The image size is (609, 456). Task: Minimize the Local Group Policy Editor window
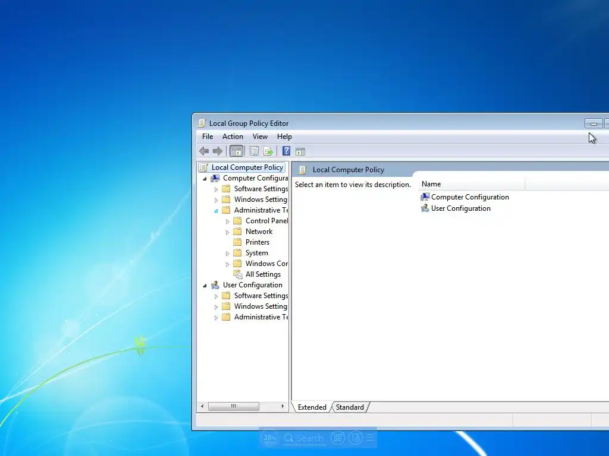[594, 123]
